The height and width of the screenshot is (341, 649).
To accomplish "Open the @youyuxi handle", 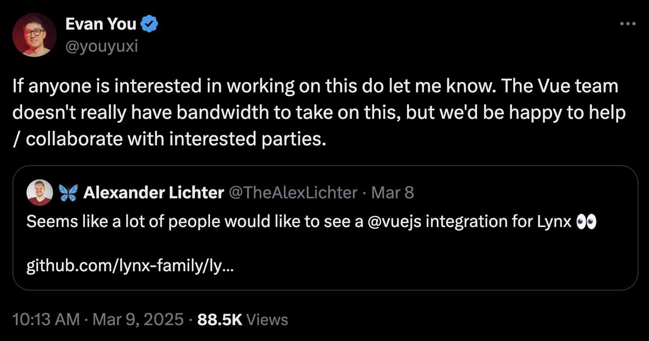I will tap(101, 46).
